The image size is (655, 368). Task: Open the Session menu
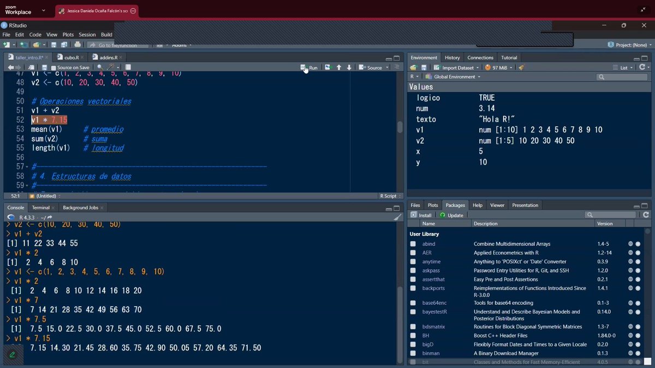[87, 34]
